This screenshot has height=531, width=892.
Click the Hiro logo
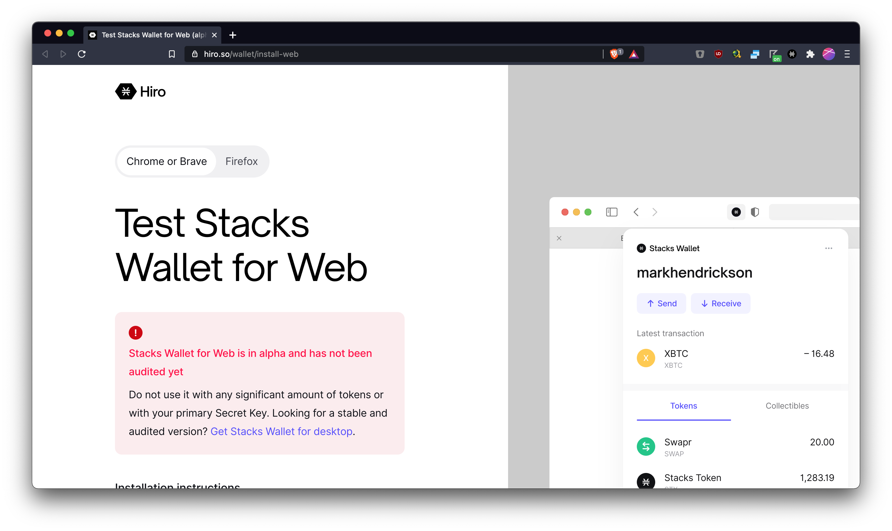[x=140, y=92]
